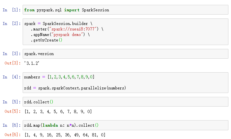
Task: Click the parallelize(numbers) code line
Action: click(75, 88)
